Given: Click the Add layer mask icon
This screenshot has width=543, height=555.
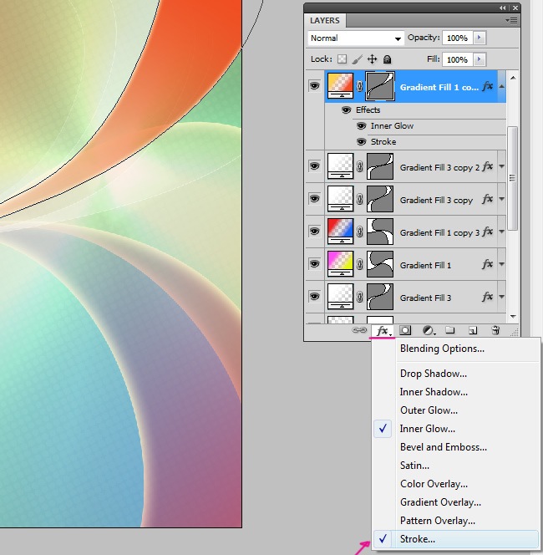Looking at the screenshot, I should pos(405,331).
